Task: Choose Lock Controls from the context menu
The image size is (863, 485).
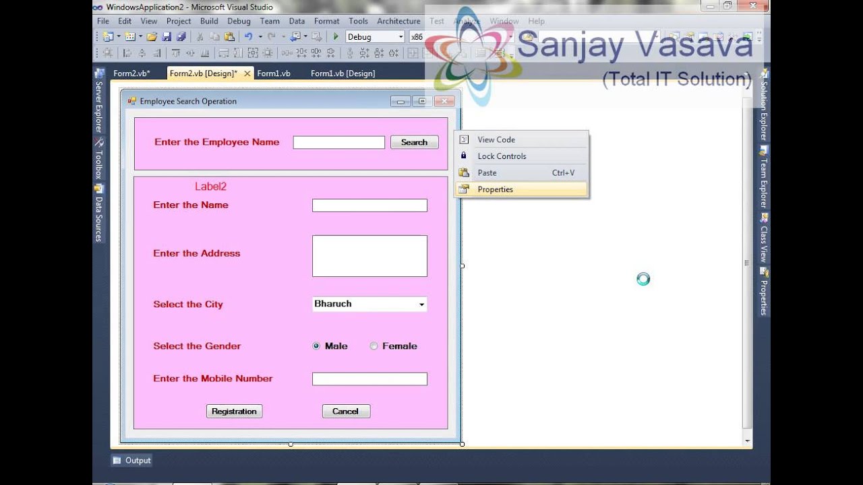Action: coord(522,156)
